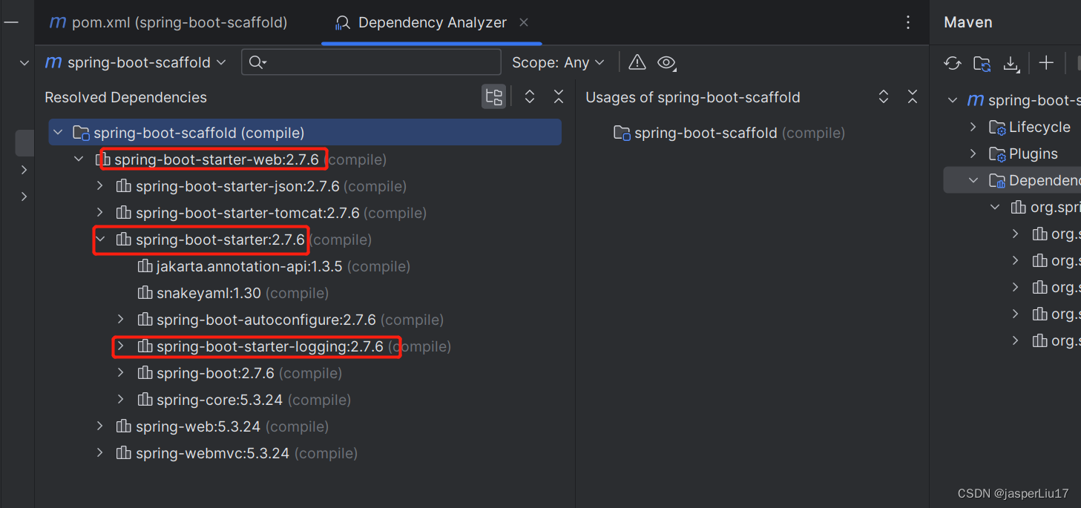Click the conflicts warning icon in Dependency Analyzer
Viewport: 1081px width, 508px height.
click(x=637, y=62)
